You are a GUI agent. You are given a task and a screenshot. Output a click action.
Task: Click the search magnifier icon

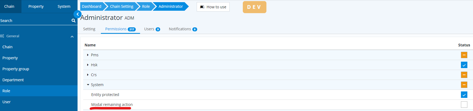[x=73, y=21]
